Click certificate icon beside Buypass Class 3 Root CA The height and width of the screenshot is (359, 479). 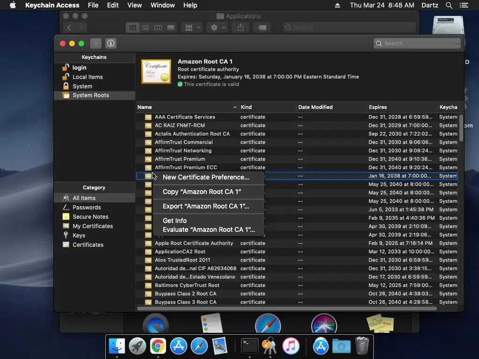[148, 302]
